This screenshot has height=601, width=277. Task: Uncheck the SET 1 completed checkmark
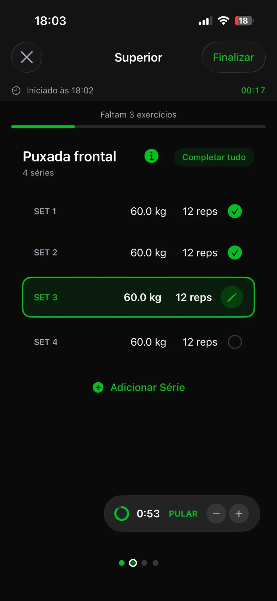[235, 211]
